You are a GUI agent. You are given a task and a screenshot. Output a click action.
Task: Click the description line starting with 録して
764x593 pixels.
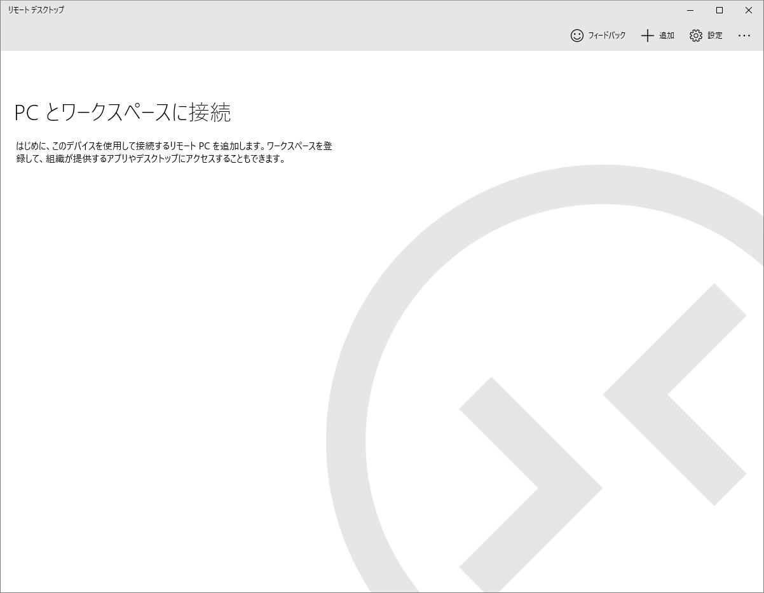point(150,159)
